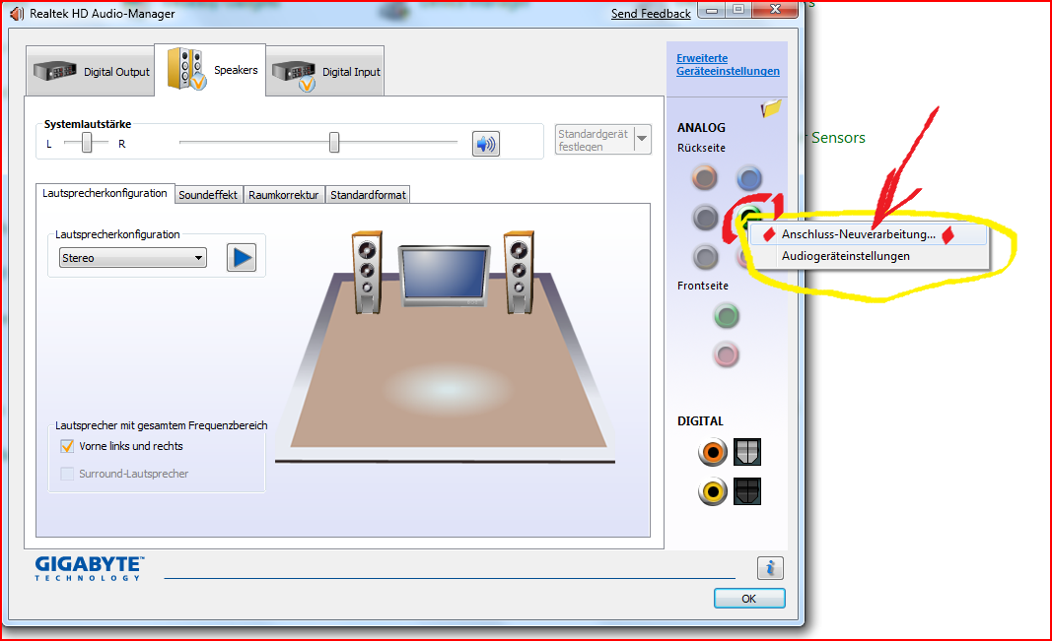The width and height of the screenshot is (1052, 641).
Task: Click the mute speaker volume icon
Action: (486, 144)
